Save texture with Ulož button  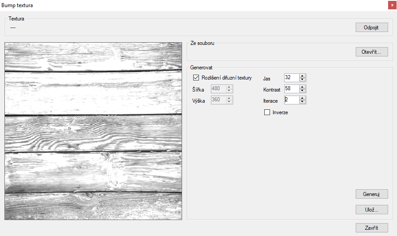[372, 210]
